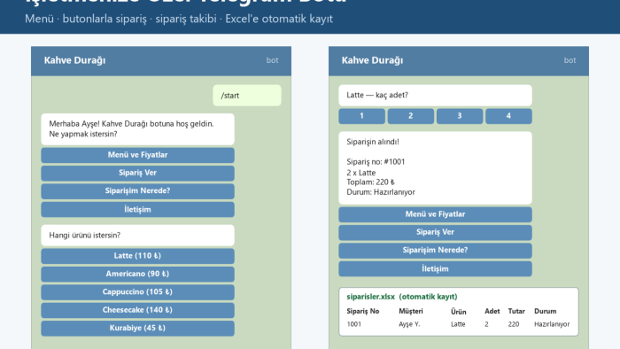The height and width of the screenshot is (349, 620).
Task: Choose quantity 2 button
Action: tap(411, 116)
